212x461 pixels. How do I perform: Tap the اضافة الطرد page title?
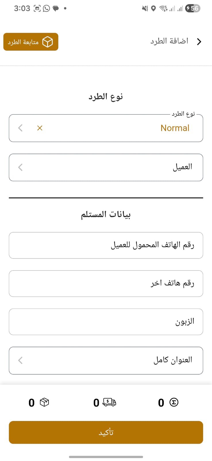[169, 41]
